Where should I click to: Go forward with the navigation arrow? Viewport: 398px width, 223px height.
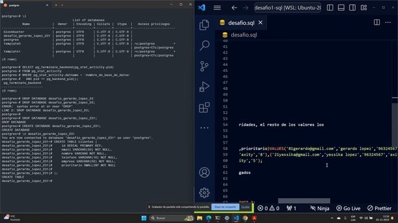[246, 8]
